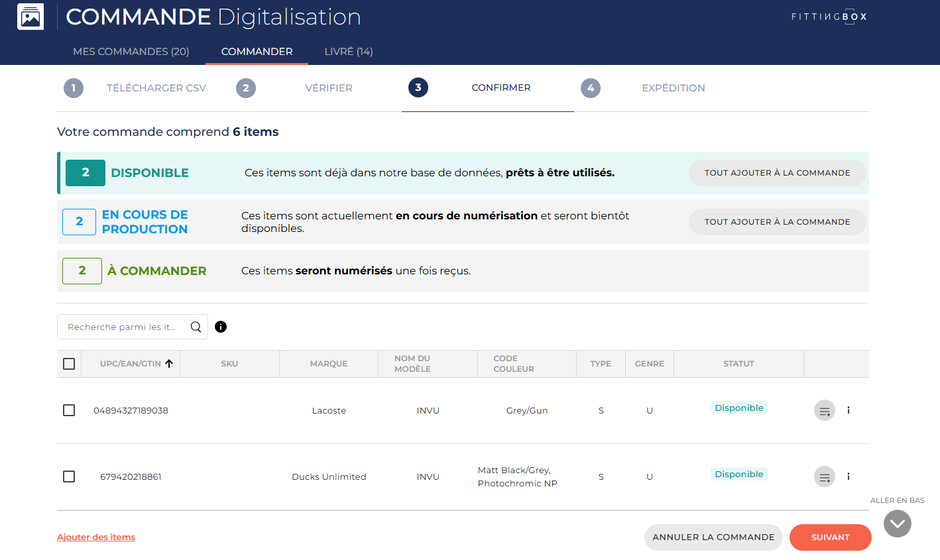Click the black info icon beside search

coord(221,327)
